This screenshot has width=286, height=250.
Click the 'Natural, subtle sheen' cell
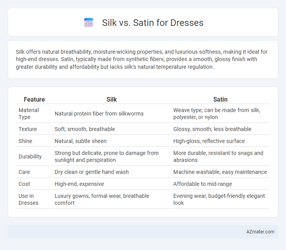click(111, 141)
